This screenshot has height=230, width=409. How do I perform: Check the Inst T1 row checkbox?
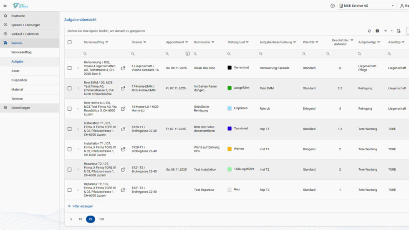[x=70, y=149]
